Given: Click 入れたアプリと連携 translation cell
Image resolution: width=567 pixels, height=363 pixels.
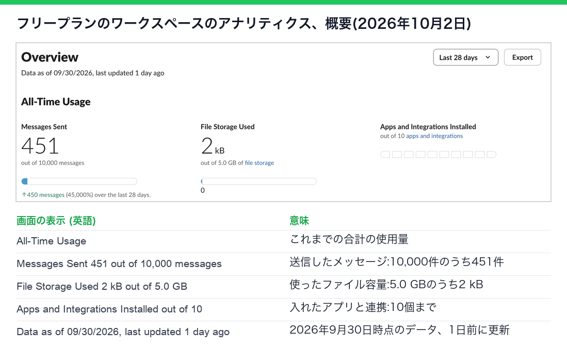Looking at the screenshot, I should [363, 307].
